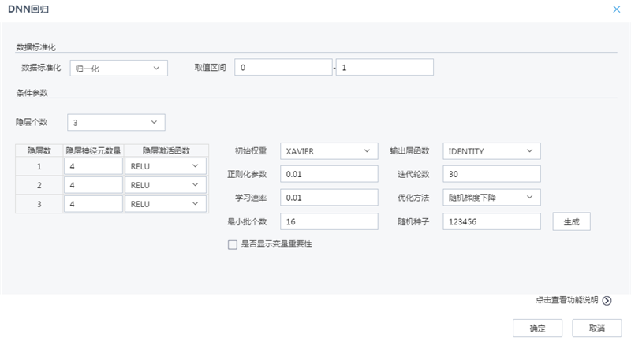Viewport: 631px width, 341px height.
Task: Click the 取消 button
Action: click(x=596, y=328)
